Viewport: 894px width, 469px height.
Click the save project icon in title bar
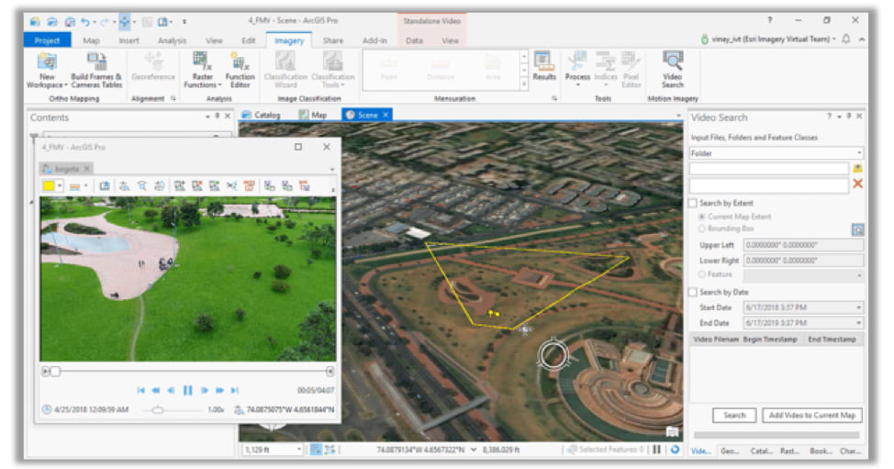[x=70, y=22]
